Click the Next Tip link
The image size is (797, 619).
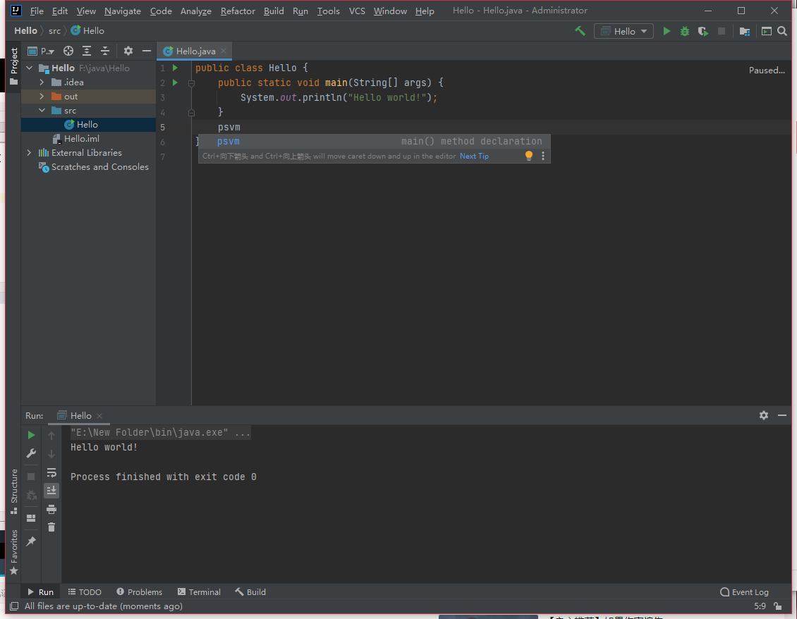tap(474, 157)
